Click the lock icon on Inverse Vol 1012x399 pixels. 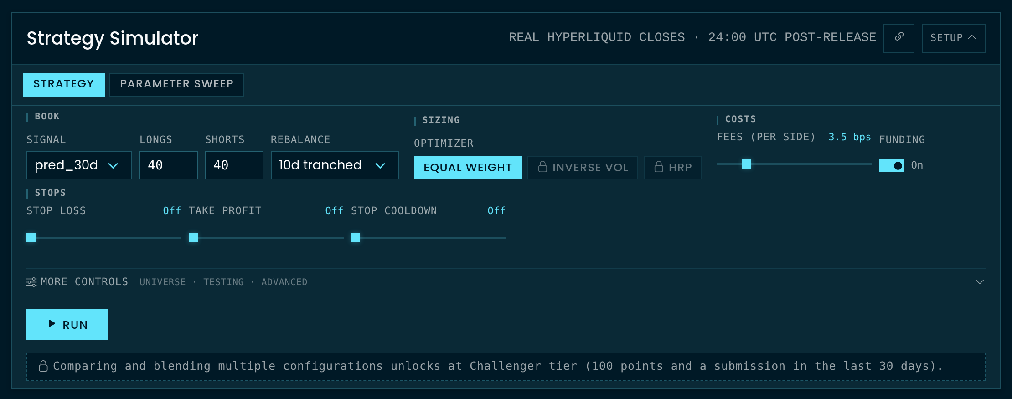(542, 167)
